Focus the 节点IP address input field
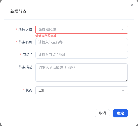138x126 pixels. pos(82,55)
